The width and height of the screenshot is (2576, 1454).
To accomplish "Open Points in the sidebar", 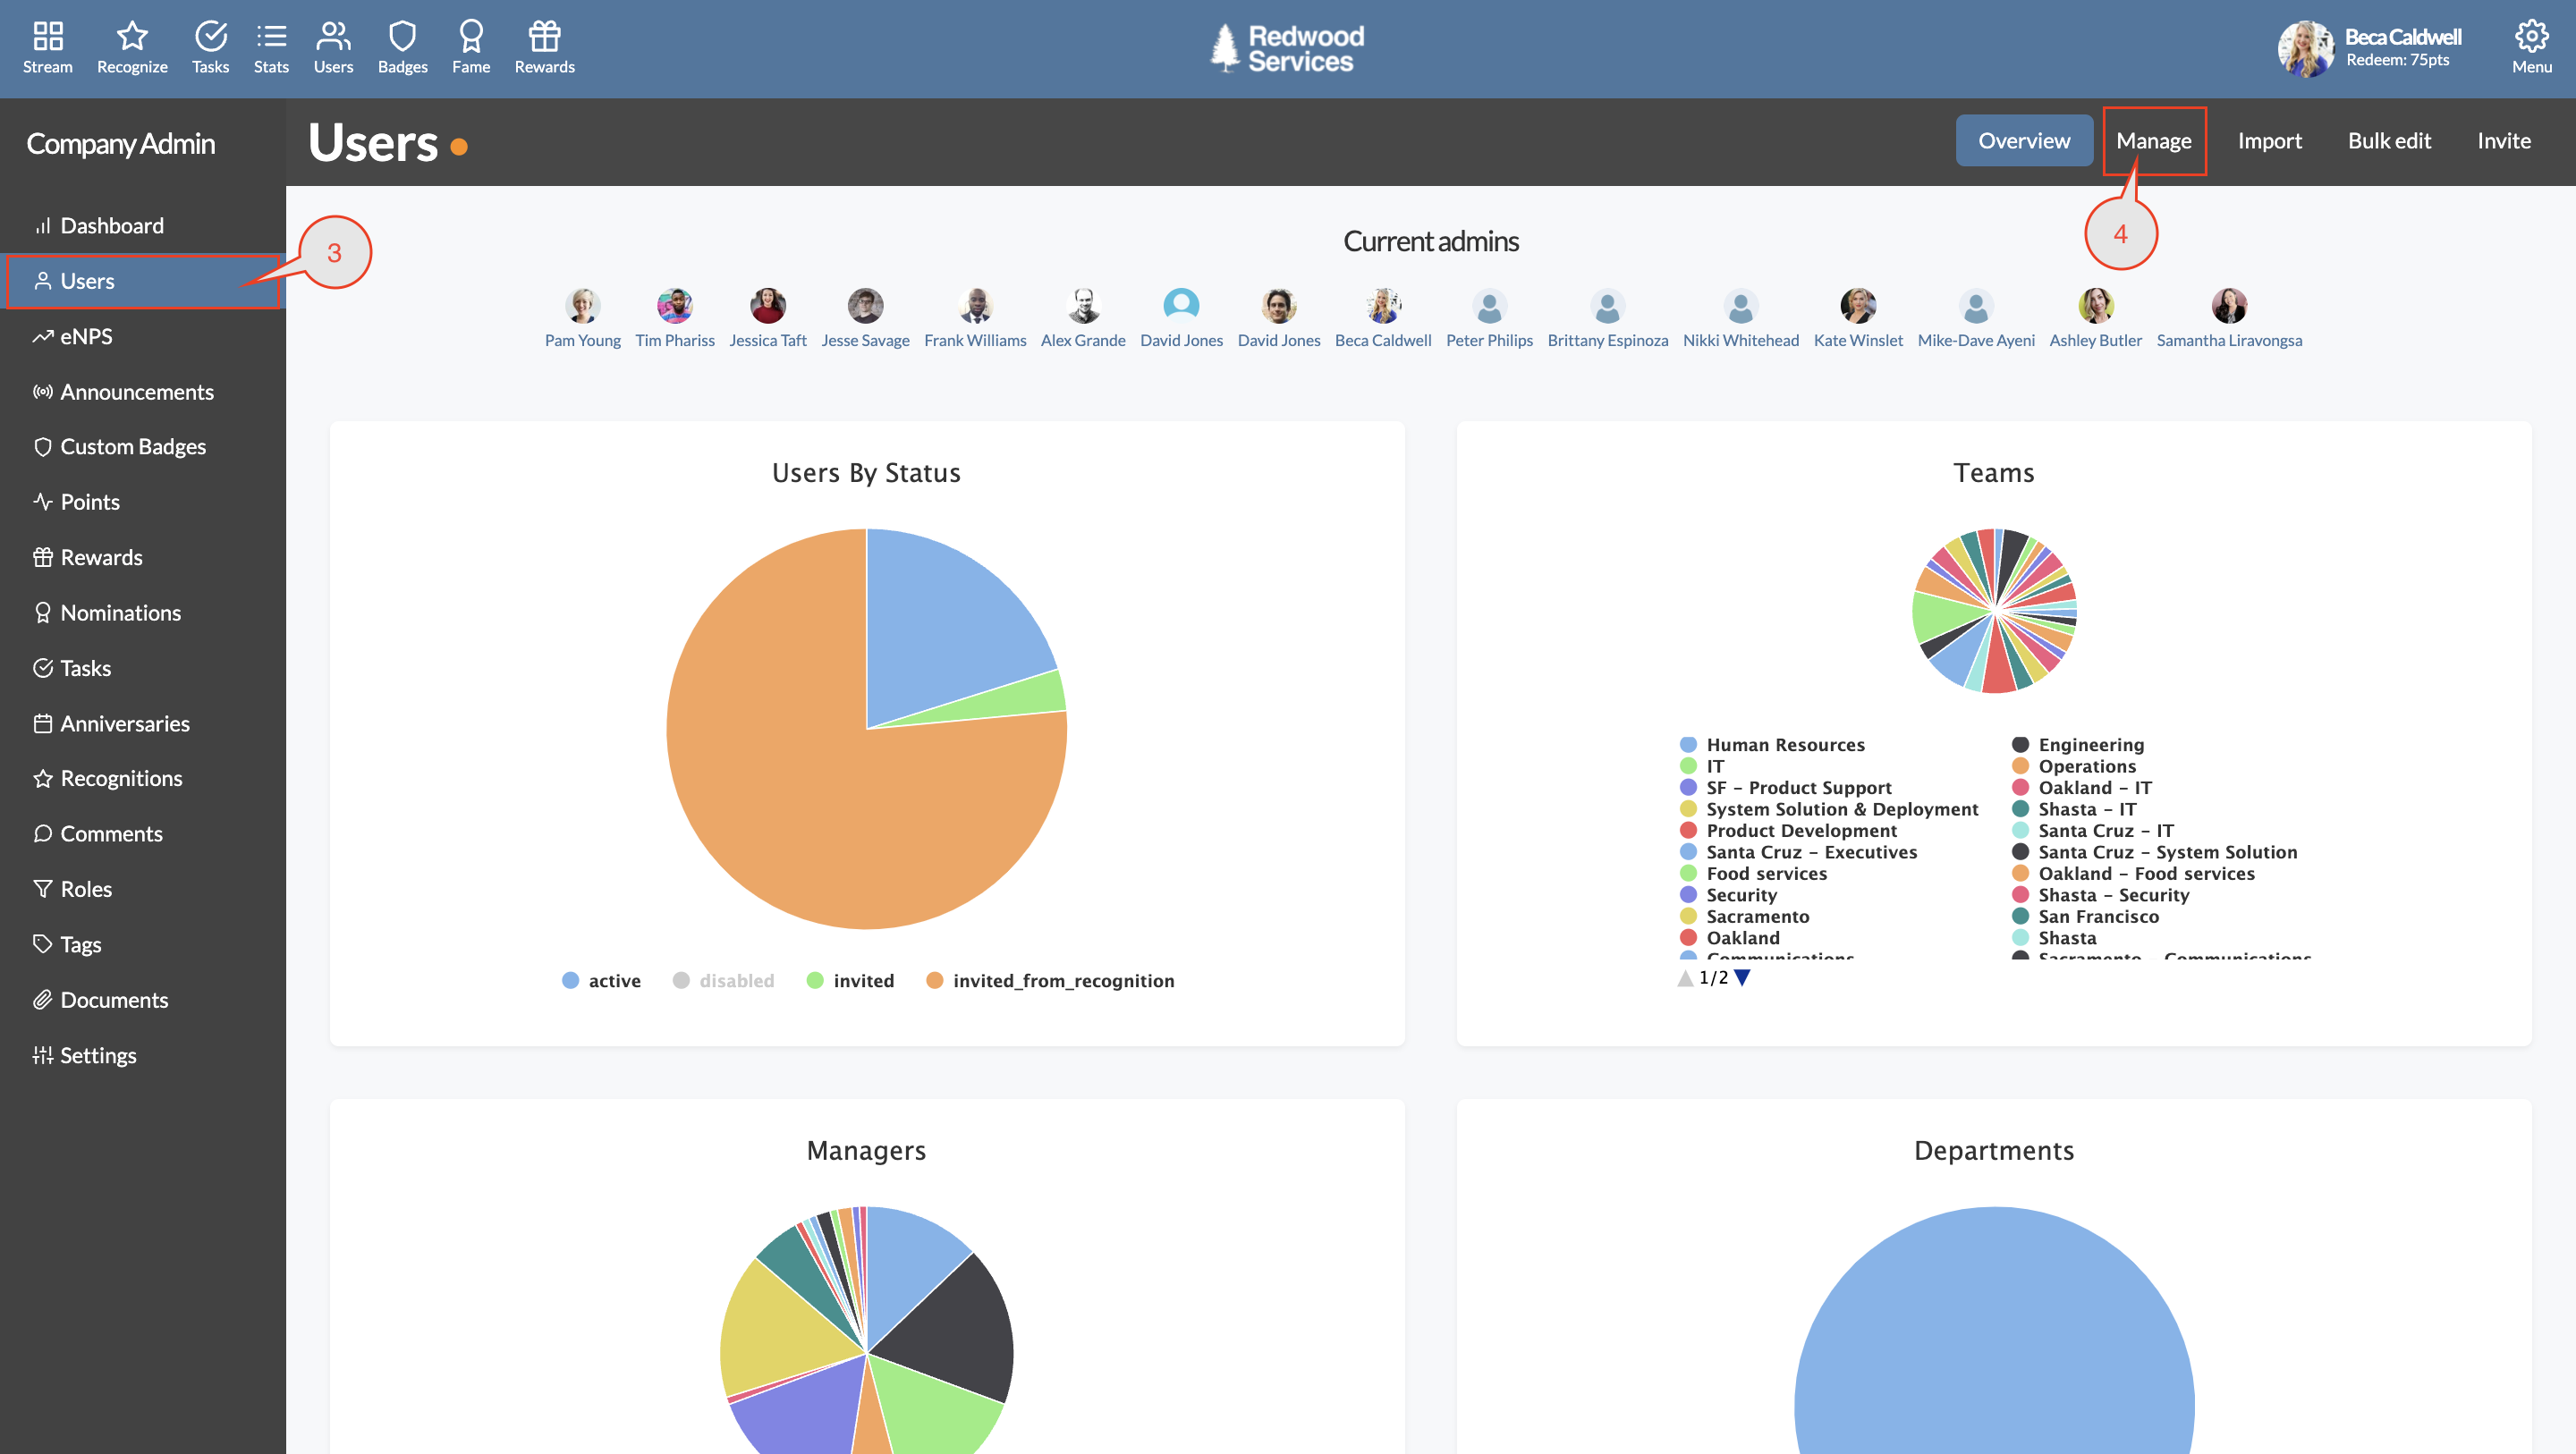I will (143, 501).
